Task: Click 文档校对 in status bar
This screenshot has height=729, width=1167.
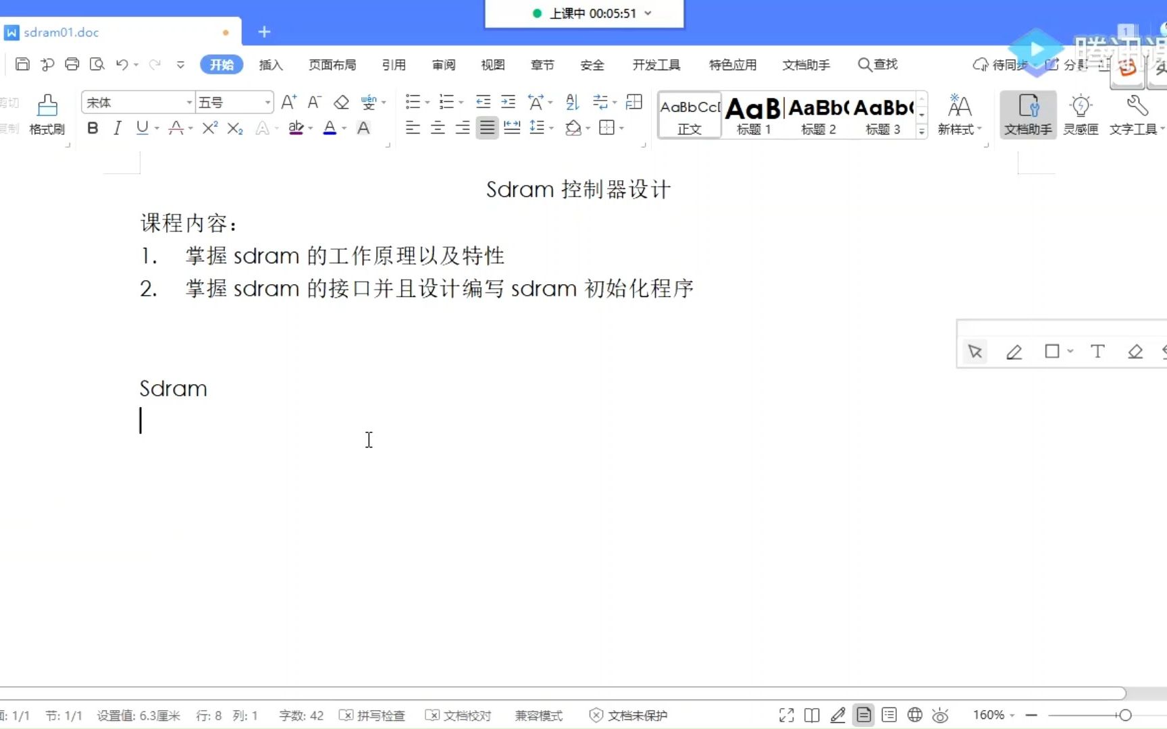Action: 459,715
